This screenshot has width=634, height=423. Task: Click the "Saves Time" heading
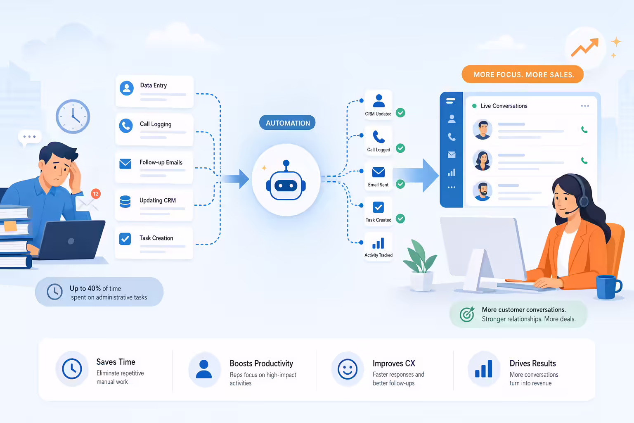click(116, 362)
